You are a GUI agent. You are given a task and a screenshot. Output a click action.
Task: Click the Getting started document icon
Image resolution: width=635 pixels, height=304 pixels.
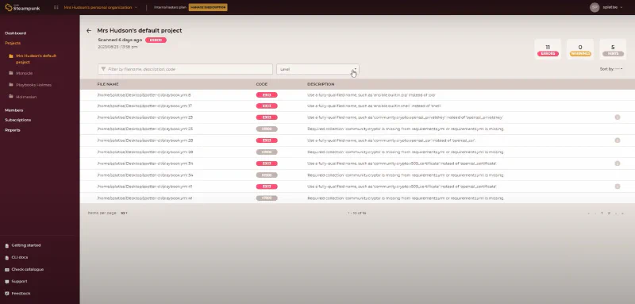click(x=7, y=245)
